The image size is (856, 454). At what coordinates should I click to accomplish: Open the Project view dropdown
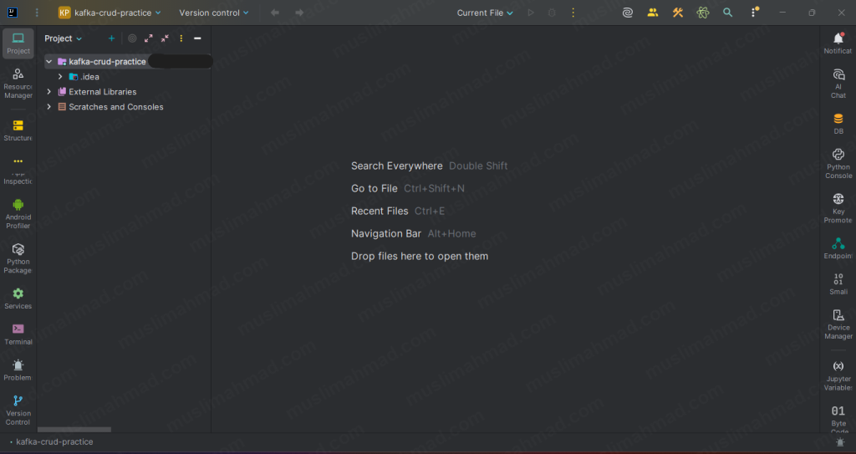click(x=63, y=38)
